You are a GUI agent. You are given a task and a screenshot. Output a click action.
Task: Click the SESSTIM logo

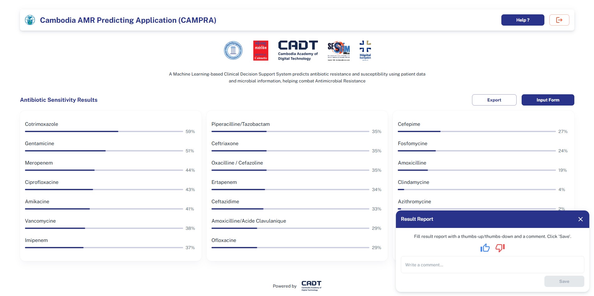[338, 50]
